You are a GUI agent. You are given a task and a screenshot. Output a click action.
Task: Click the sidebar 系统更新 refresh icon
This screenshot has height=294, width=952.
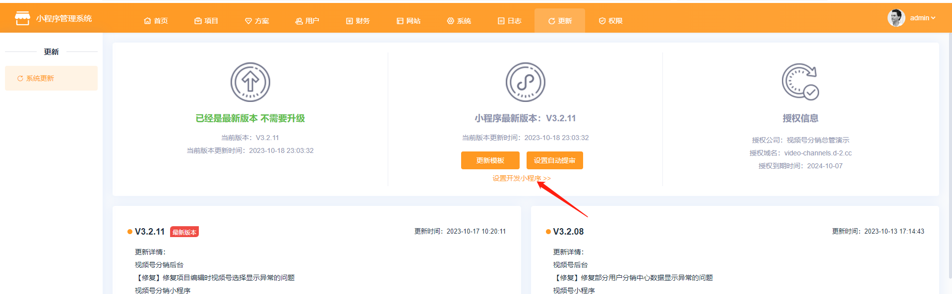click(20, 78)
